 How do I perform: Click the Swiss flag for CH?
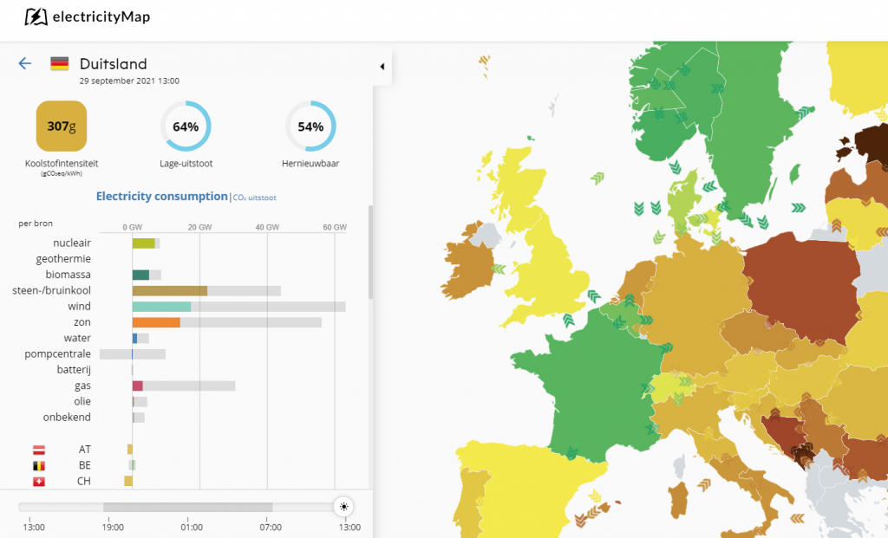click(38, 482)
